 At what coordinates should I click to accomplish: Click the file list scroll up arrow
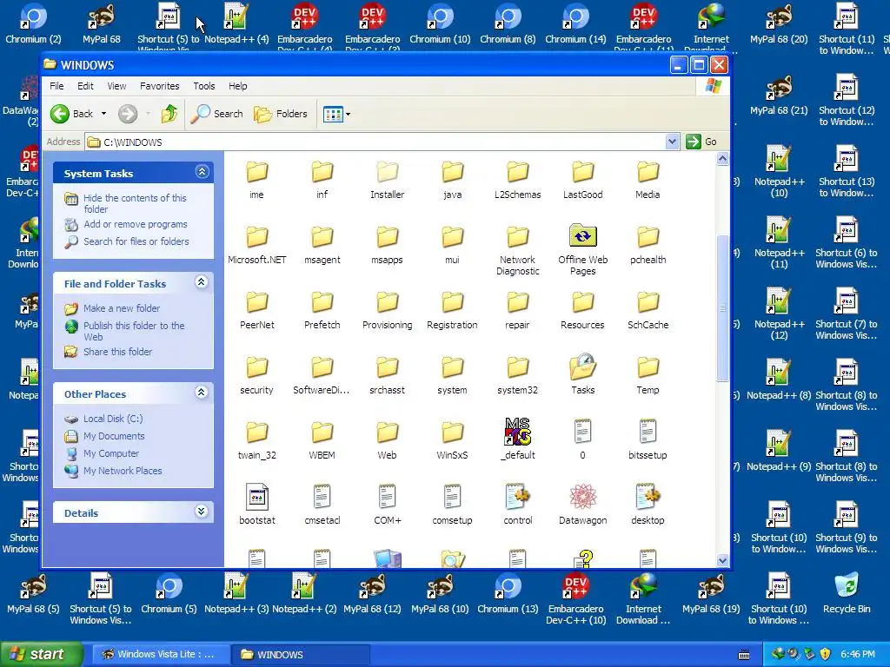coord(722,159)
